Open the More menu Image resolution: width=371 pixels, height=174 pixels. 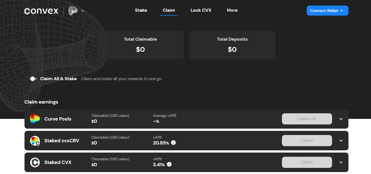[x=232, y=10]
